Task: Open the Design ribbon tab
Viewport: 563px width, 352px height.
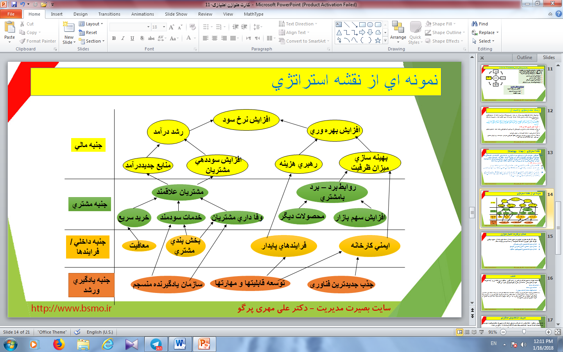Action: pyautogui.click(x=80, y=14)
